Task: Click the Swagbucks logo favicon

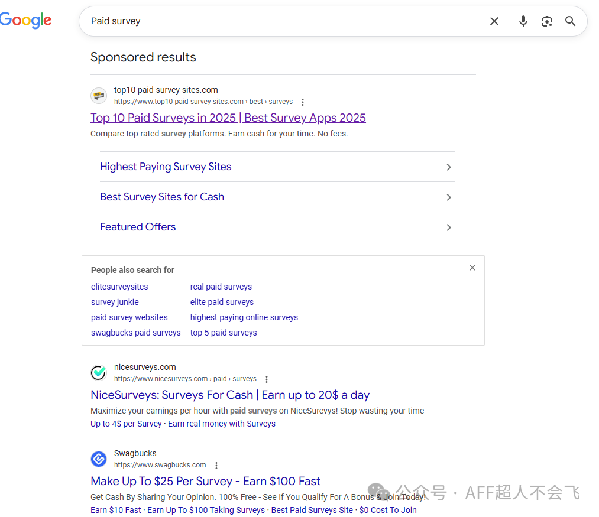Action: coord(99,459)
